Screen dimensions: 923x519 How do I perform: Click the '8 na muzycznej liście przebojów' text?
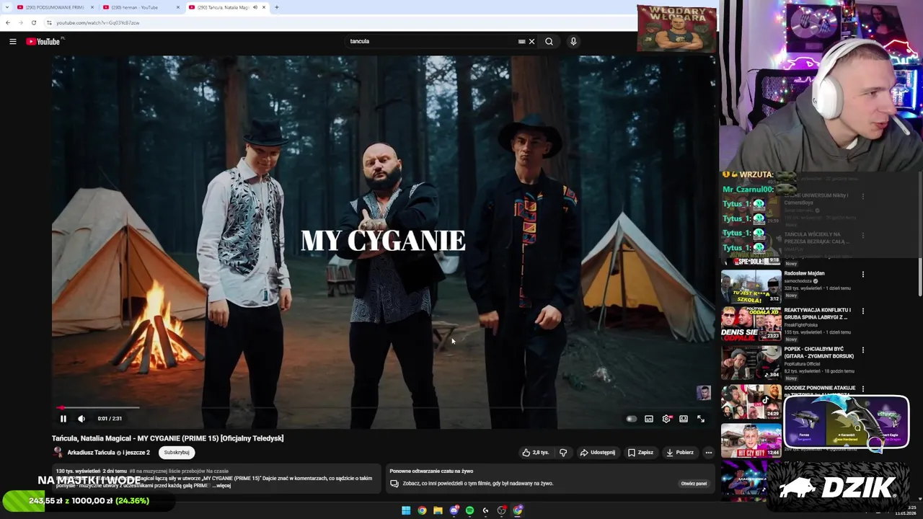pyautogui.click(x=179, y=471)
